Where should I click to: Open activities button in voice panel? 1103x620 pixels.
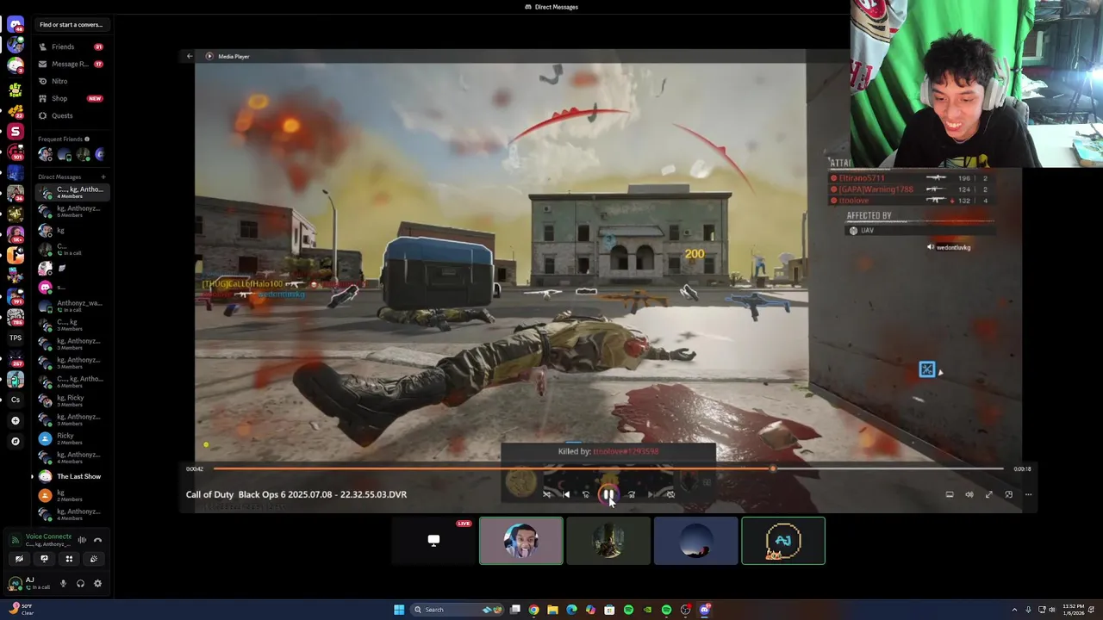pyautogui.click(x=69, y=559)
